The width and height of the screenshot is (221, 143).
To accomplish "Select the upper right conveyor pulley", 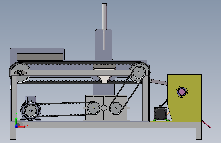I will point(139,73).
